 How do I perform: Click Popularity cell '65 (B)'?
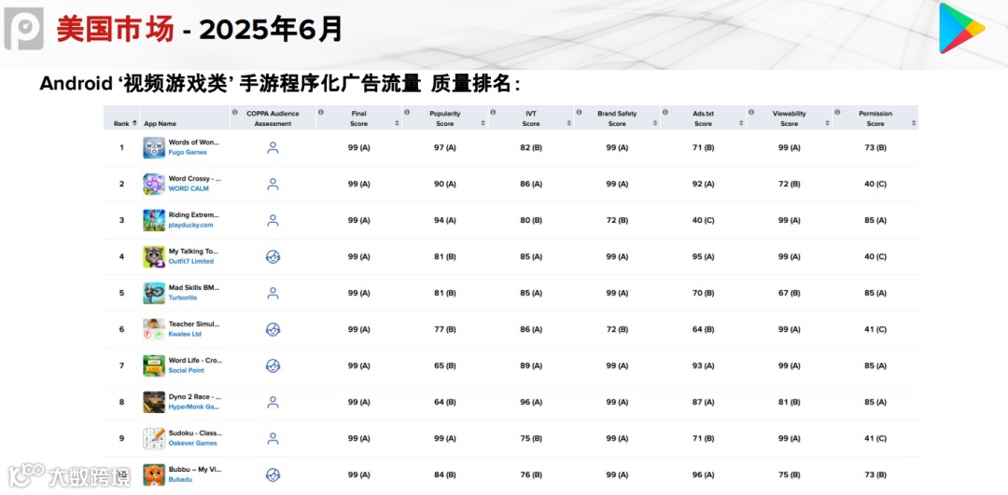pos(445,366)
